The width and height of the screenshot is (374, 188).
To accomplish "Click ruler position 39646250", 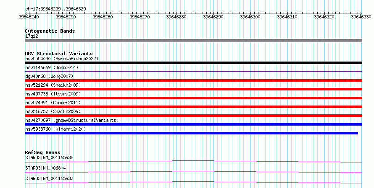I will click(66, 17).
